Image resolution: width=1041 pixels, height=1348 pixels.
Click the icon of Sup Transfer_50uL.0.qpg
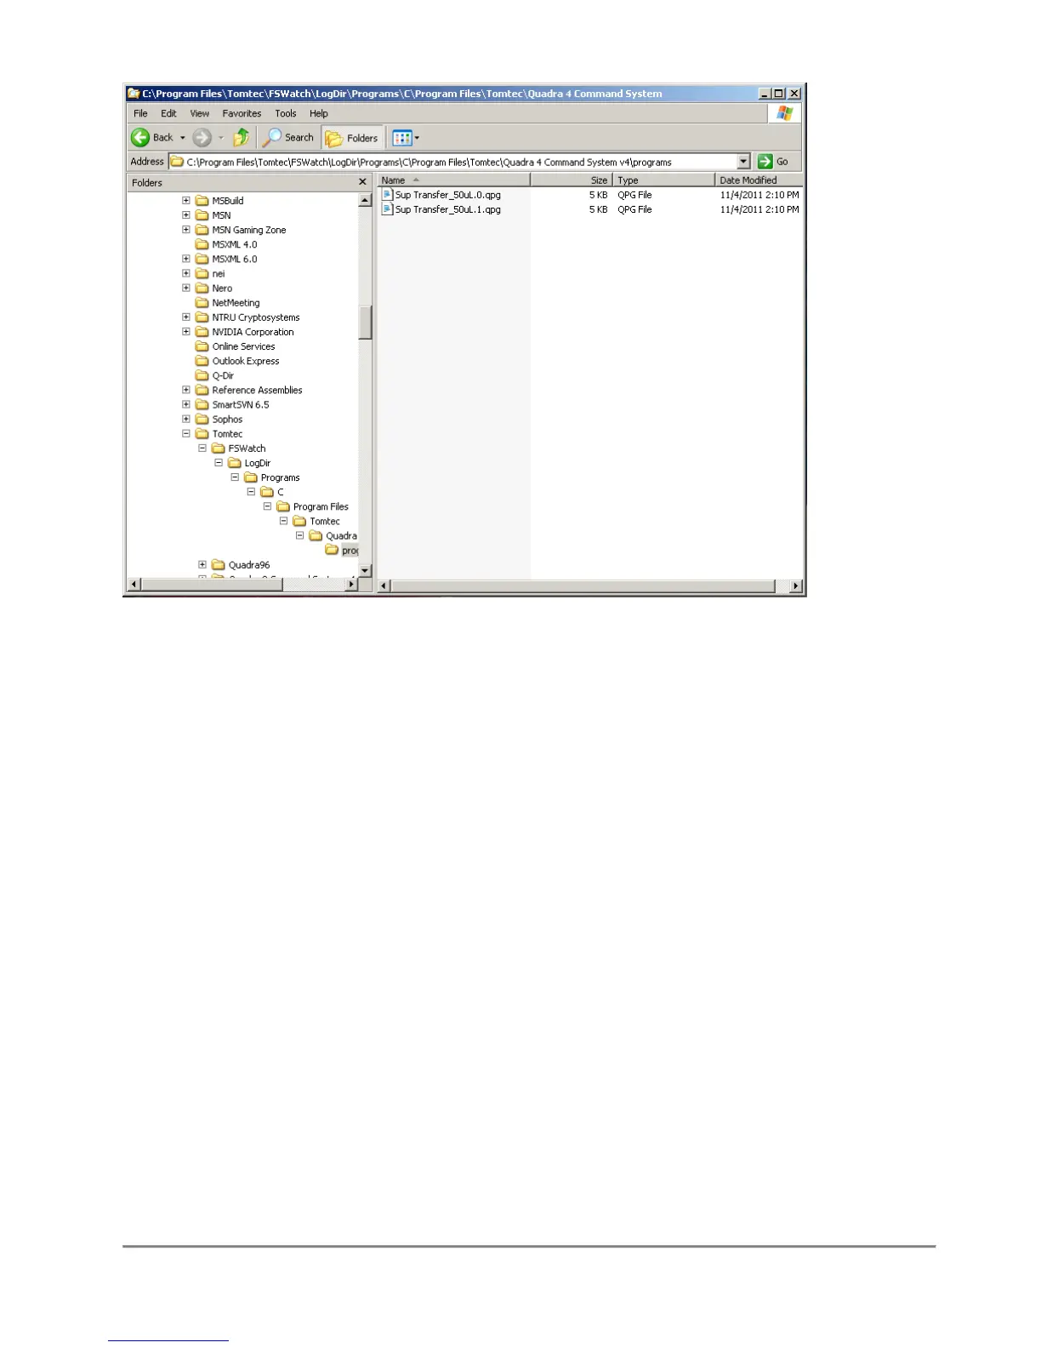387,195
